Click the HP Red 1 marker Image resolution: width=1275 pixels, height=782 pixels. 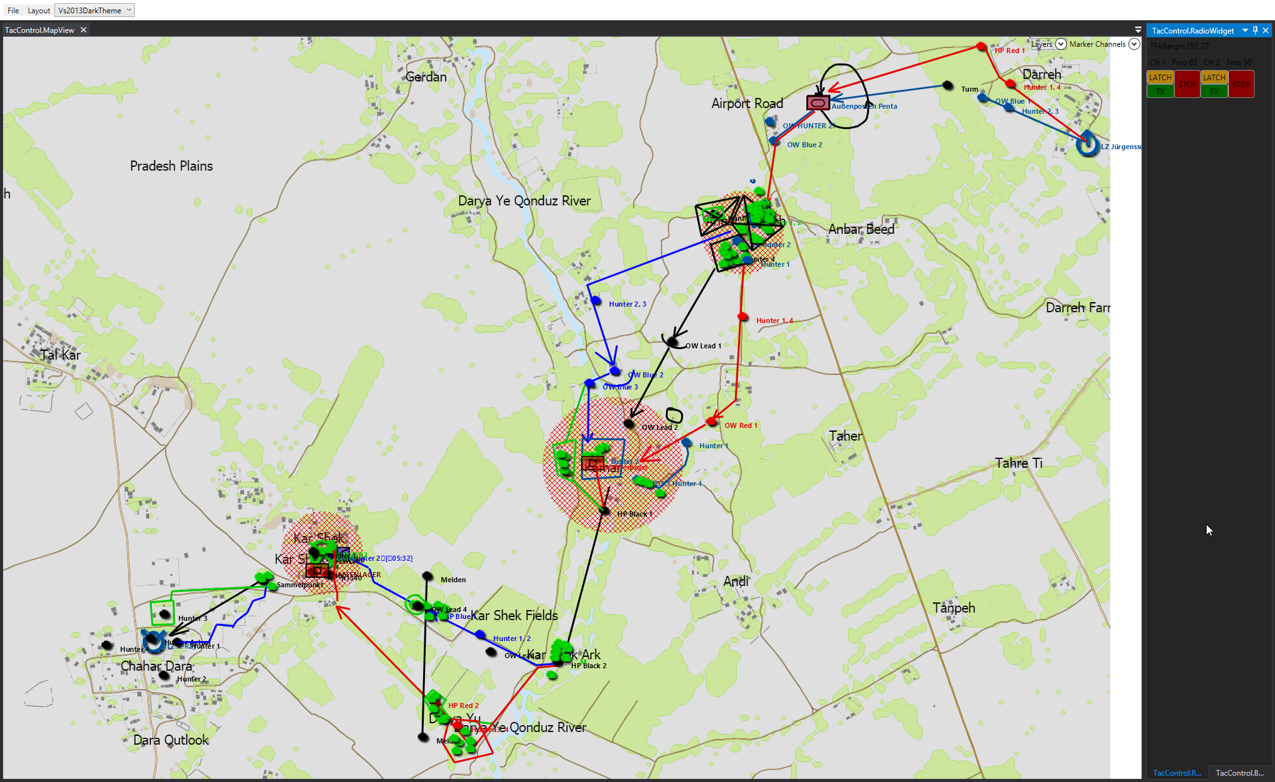coord(982,47)
